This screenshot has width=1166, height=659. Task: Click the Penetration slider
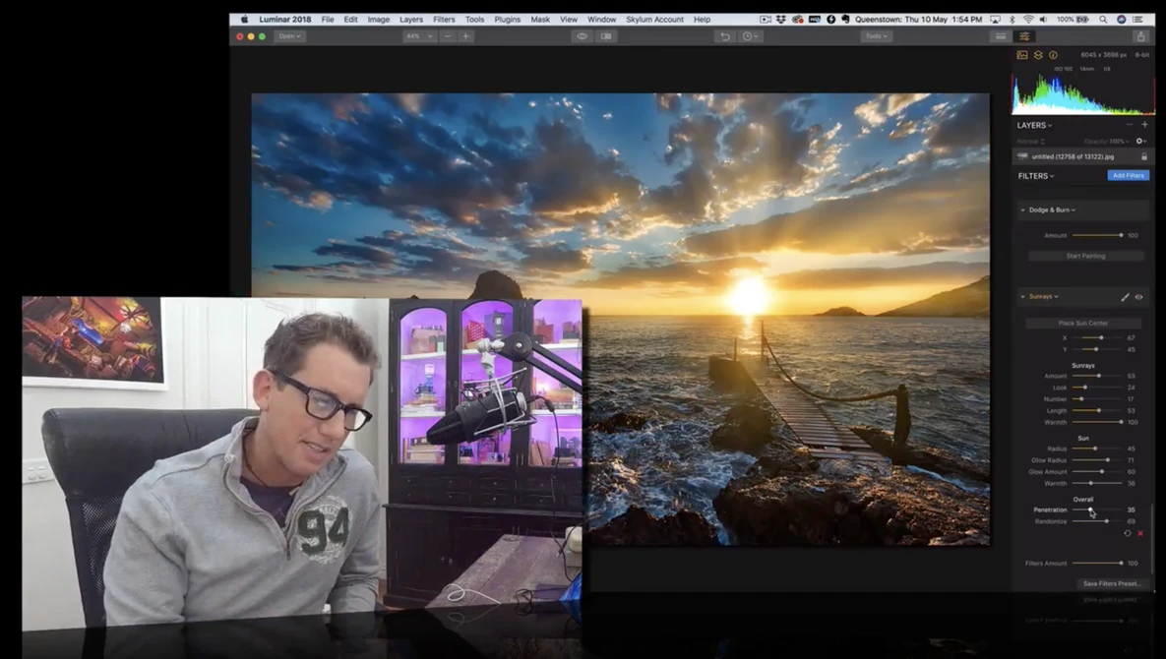pos(1097,509)
